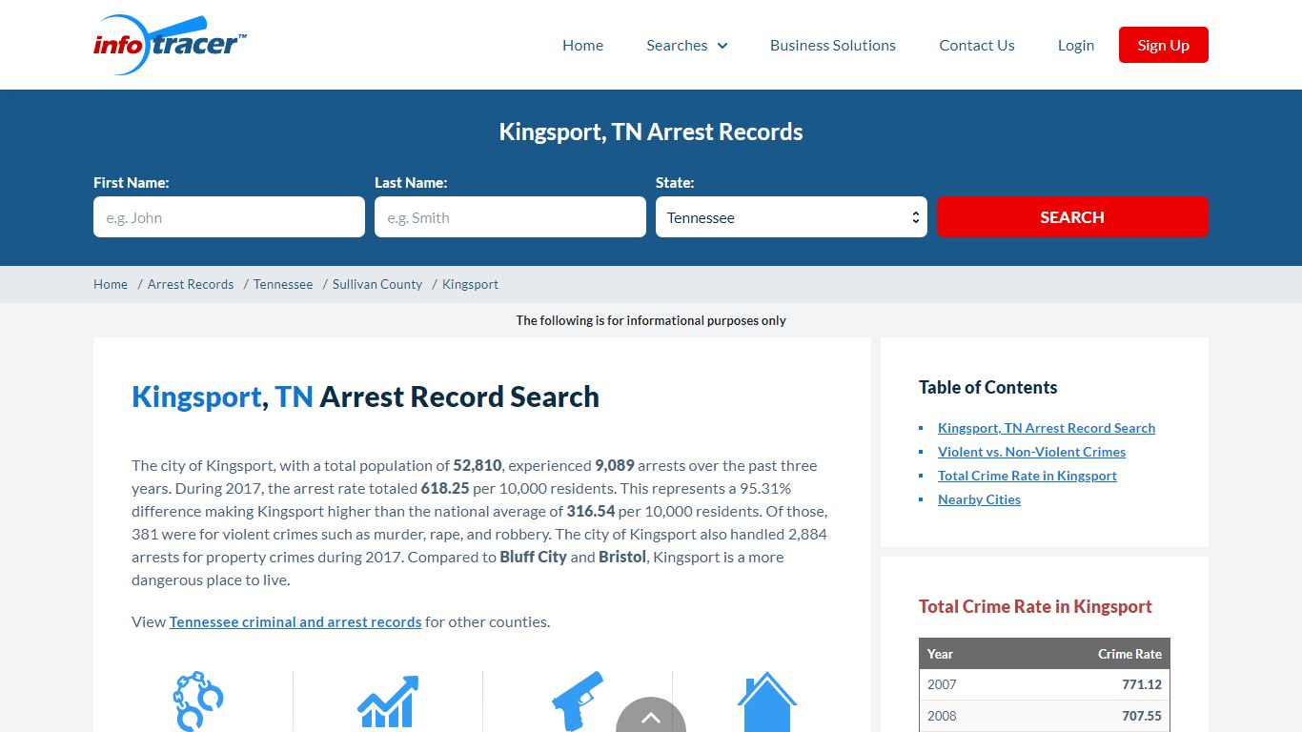Jump to Total Crime Rate in Kingsport section

(1027, 476)
